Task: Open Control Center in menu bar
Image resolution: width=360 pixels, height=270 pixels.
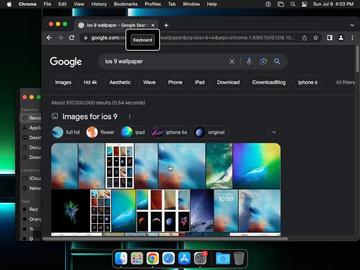Action: point(304,4)
